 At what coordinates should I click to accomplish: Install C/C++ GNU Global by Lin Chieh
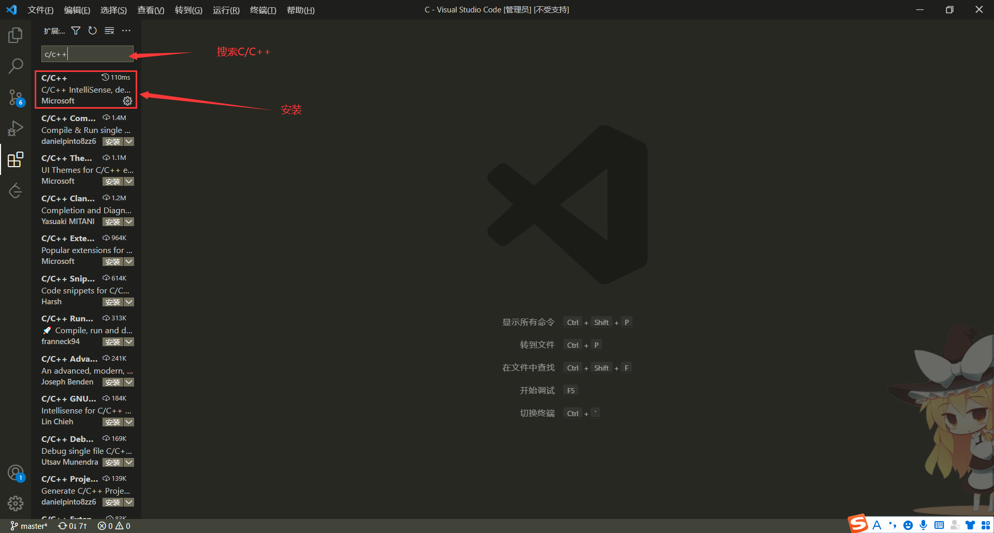point(112,422)
